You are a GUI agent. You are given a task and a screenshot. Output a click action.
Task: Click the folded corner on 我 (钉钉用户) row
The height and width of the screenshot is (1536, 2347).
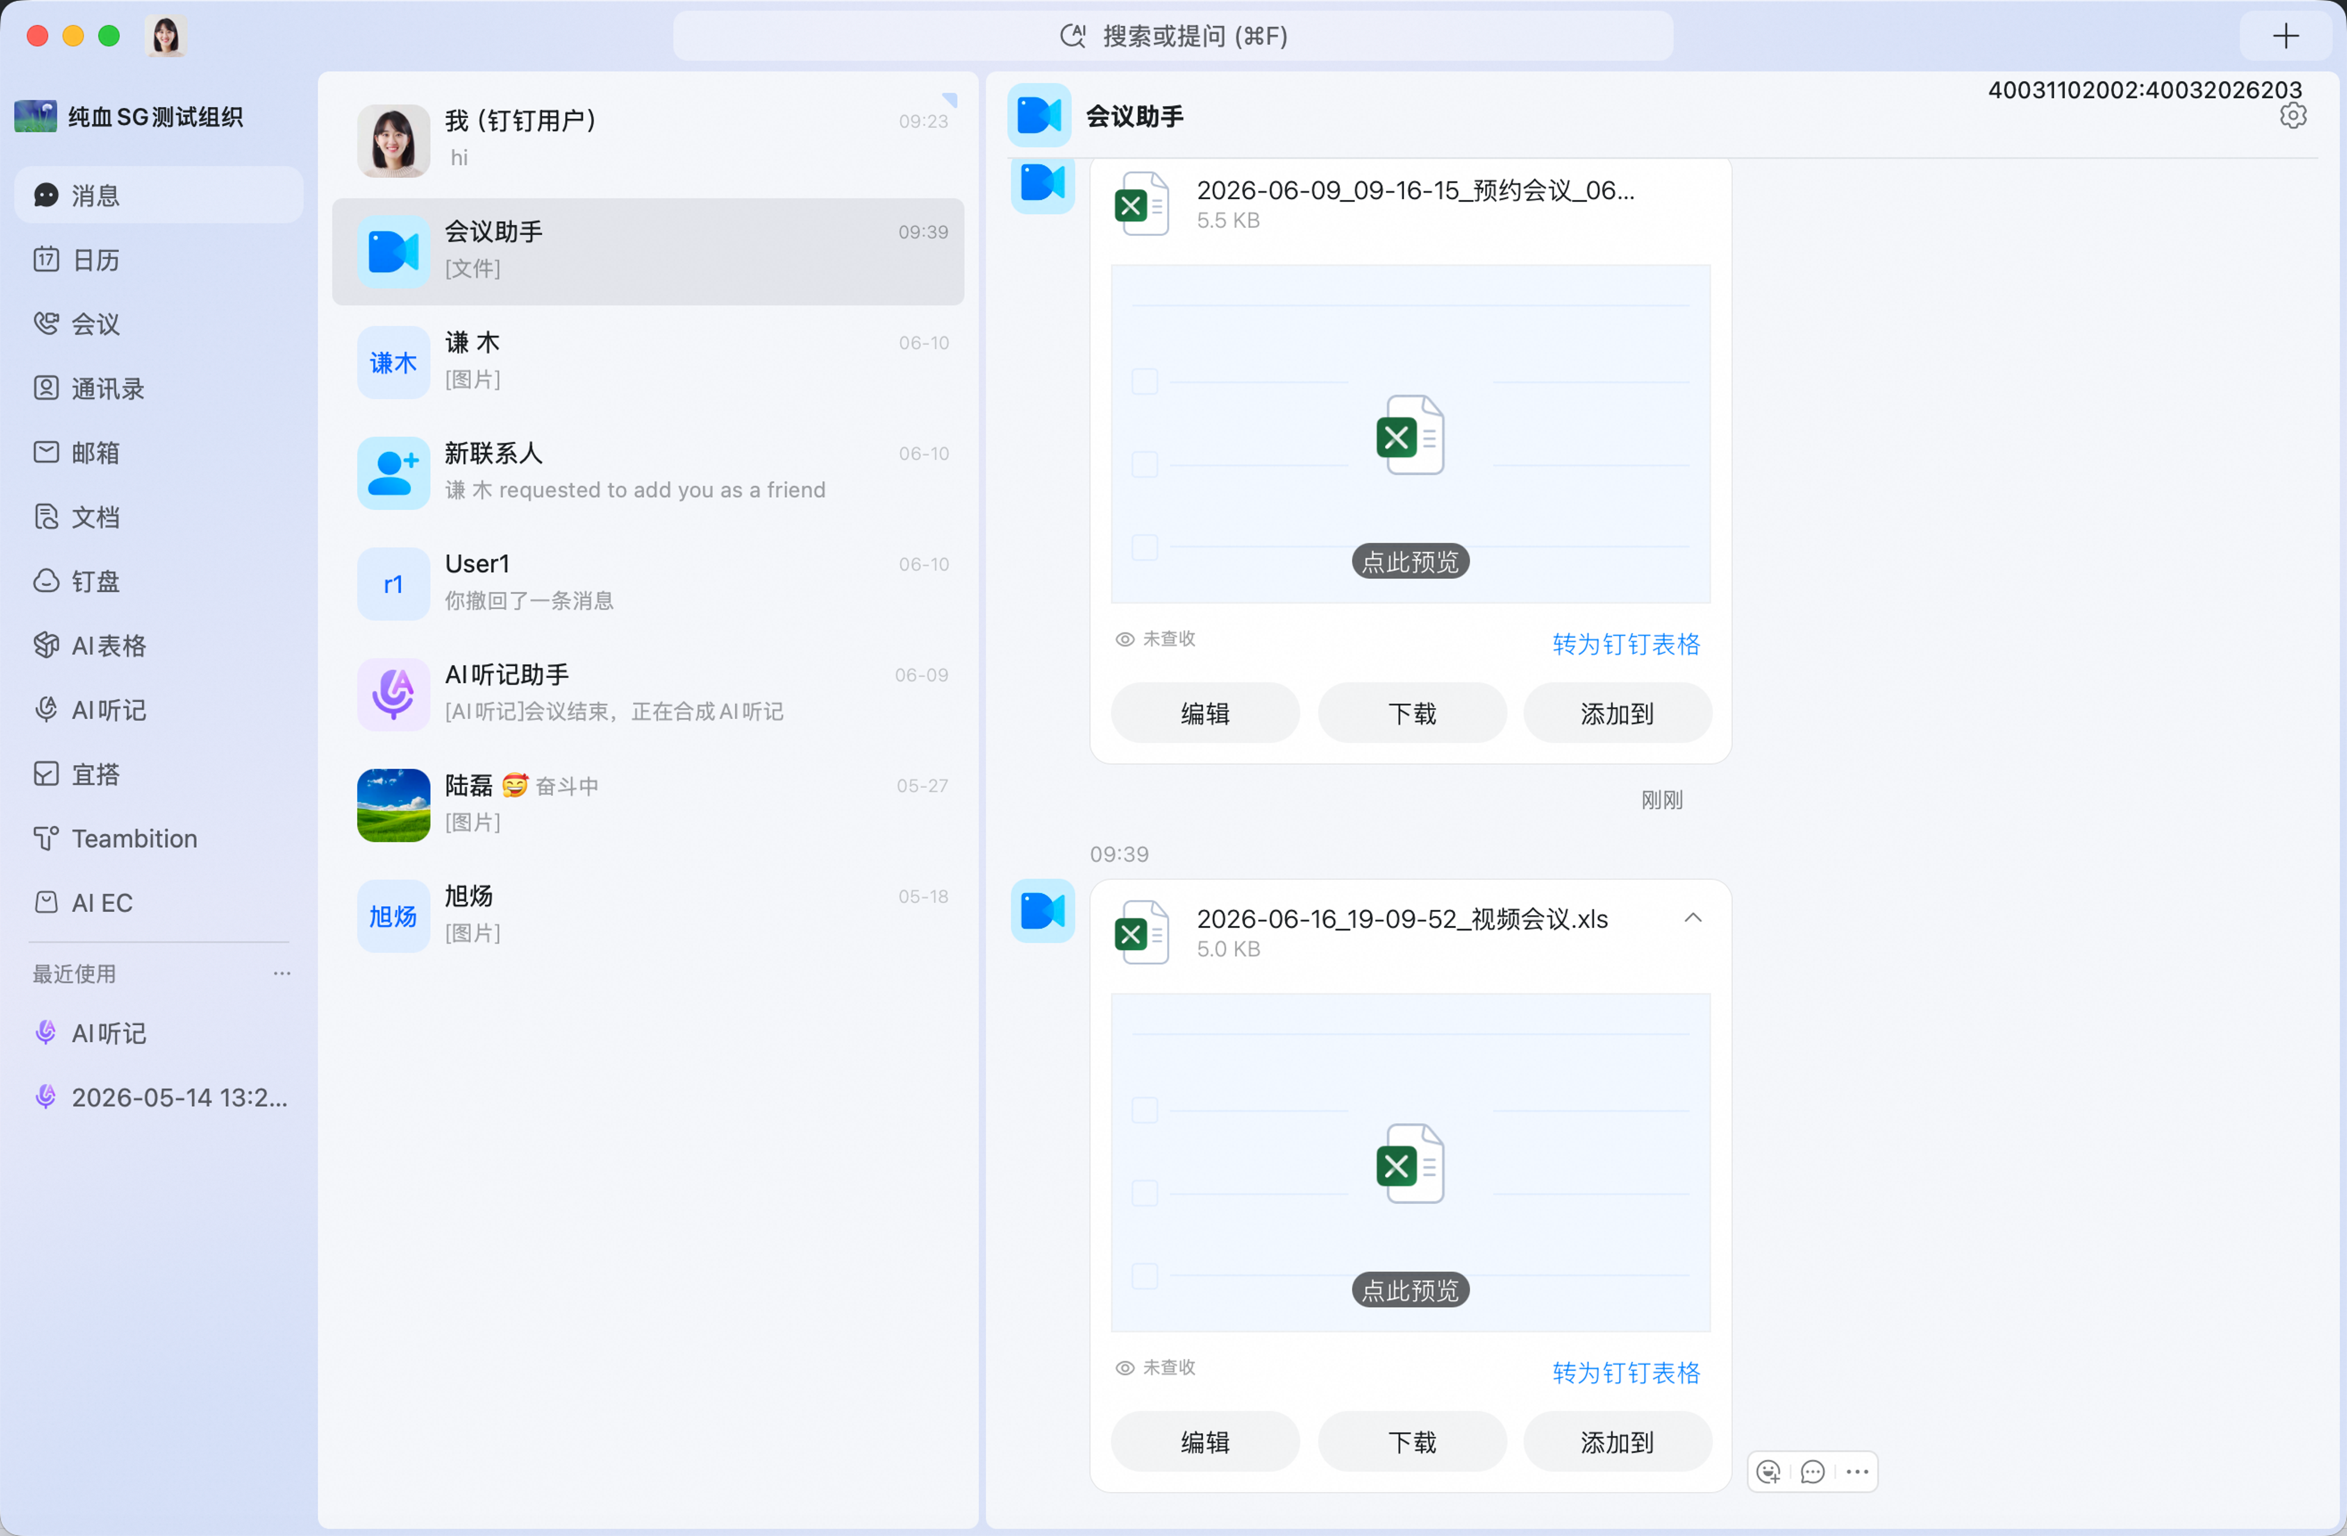(950, 100)
